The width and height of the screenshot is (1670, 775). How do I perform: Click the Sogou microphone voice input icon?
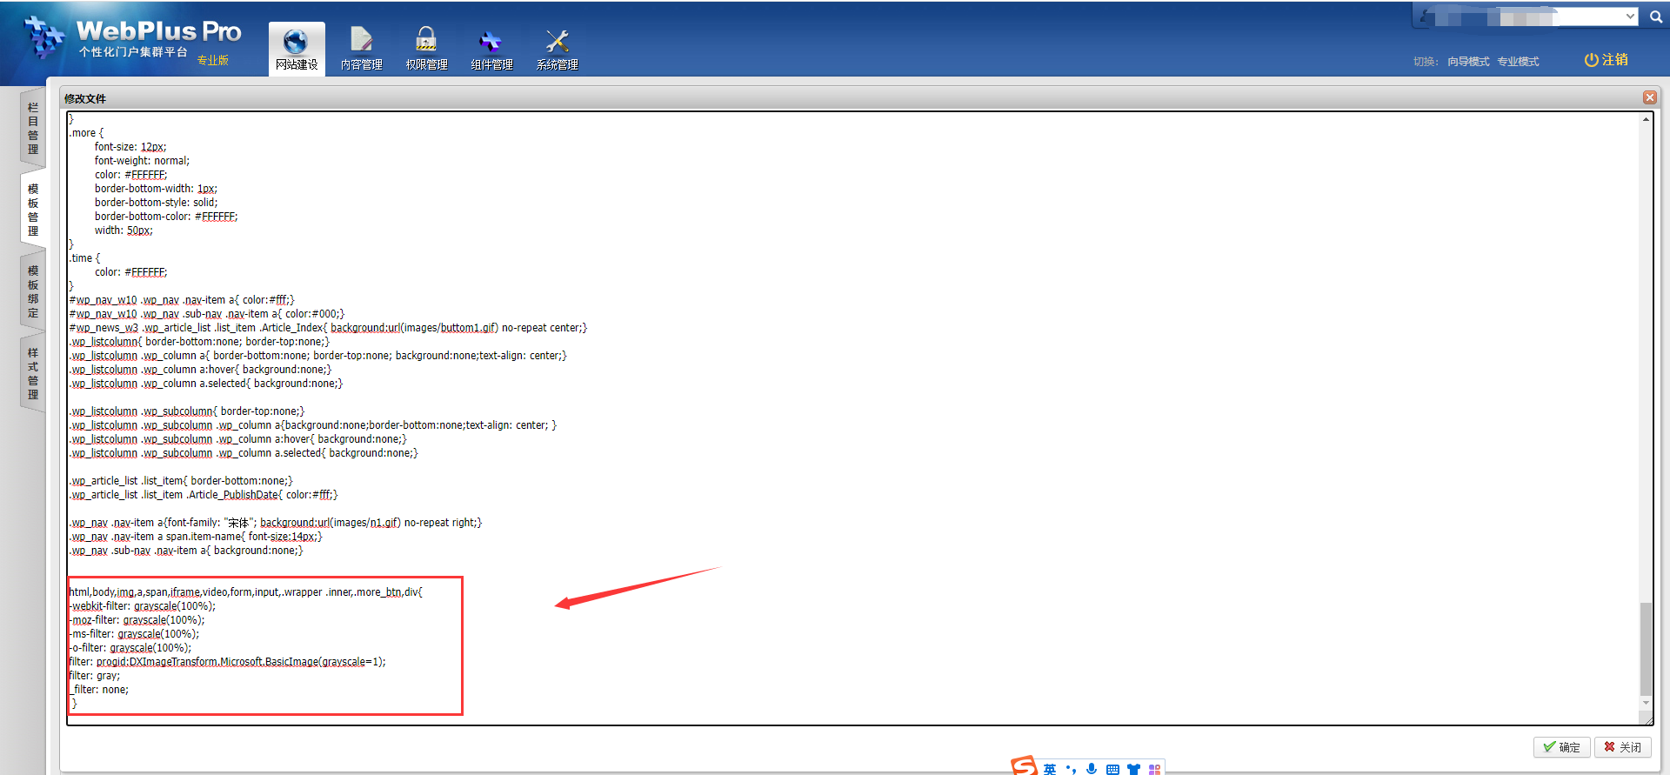[1092, 769]
